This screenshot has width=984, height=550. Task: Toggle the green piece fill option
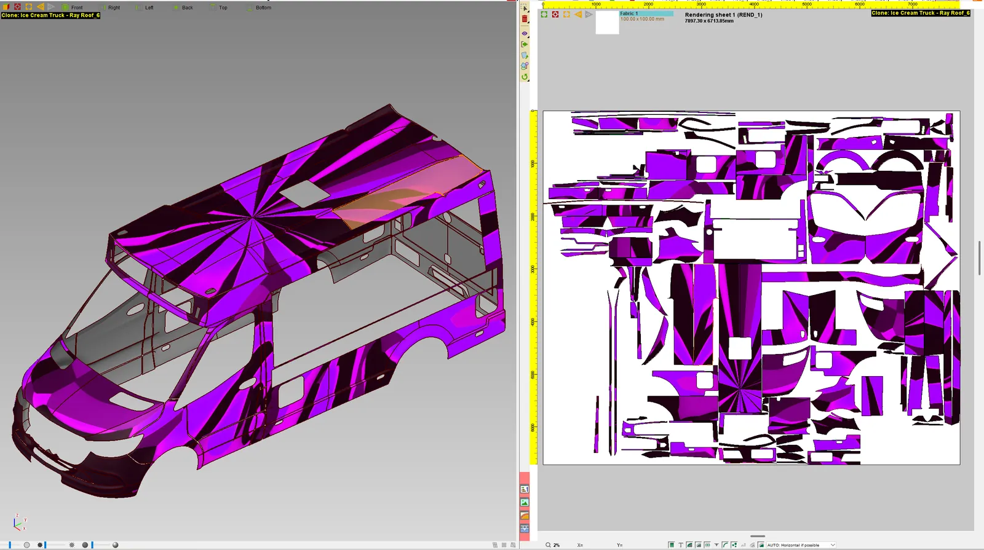672,545
